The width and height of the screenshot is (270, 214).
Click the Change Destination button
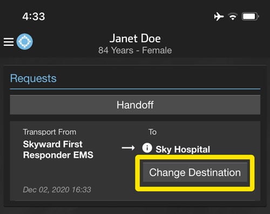coord(195,172)
